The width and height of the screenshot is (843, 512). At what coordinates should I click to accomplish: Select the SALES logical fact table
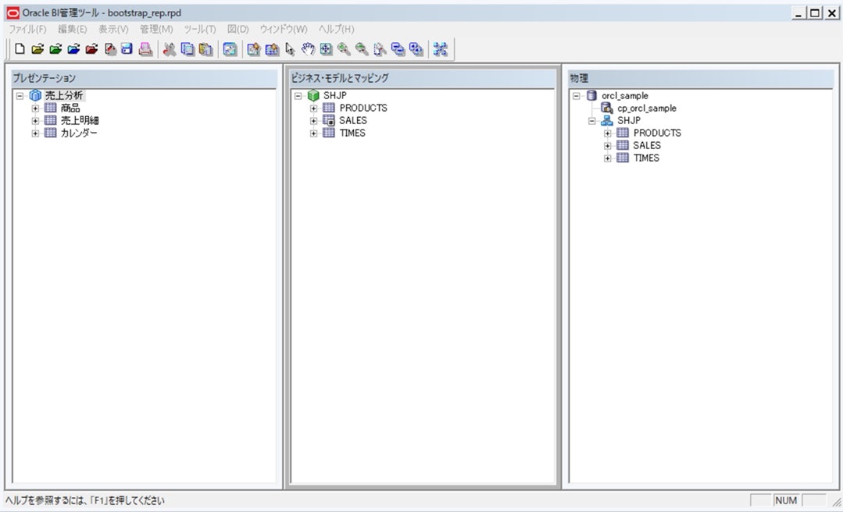[352, 120]
